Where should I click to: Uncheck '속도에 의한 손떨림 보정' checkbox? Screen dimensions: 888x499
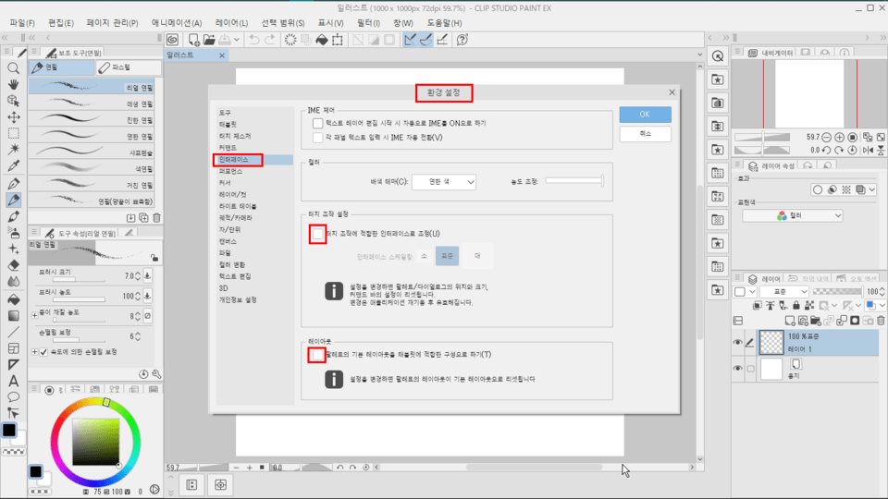tap(43, 352)
